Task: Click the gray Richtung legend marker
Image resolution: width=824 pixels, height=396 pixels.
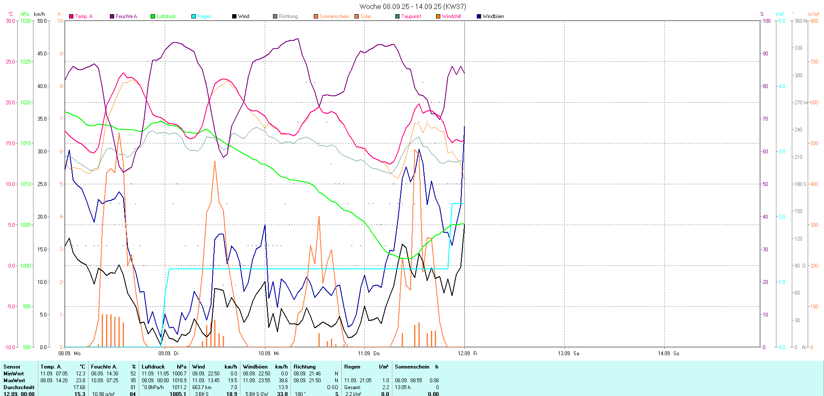Action: coord(275,16)
